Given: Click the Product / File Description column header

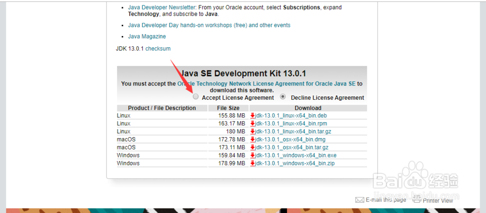Looking at the screenshot, I should (x=162, y=108).
